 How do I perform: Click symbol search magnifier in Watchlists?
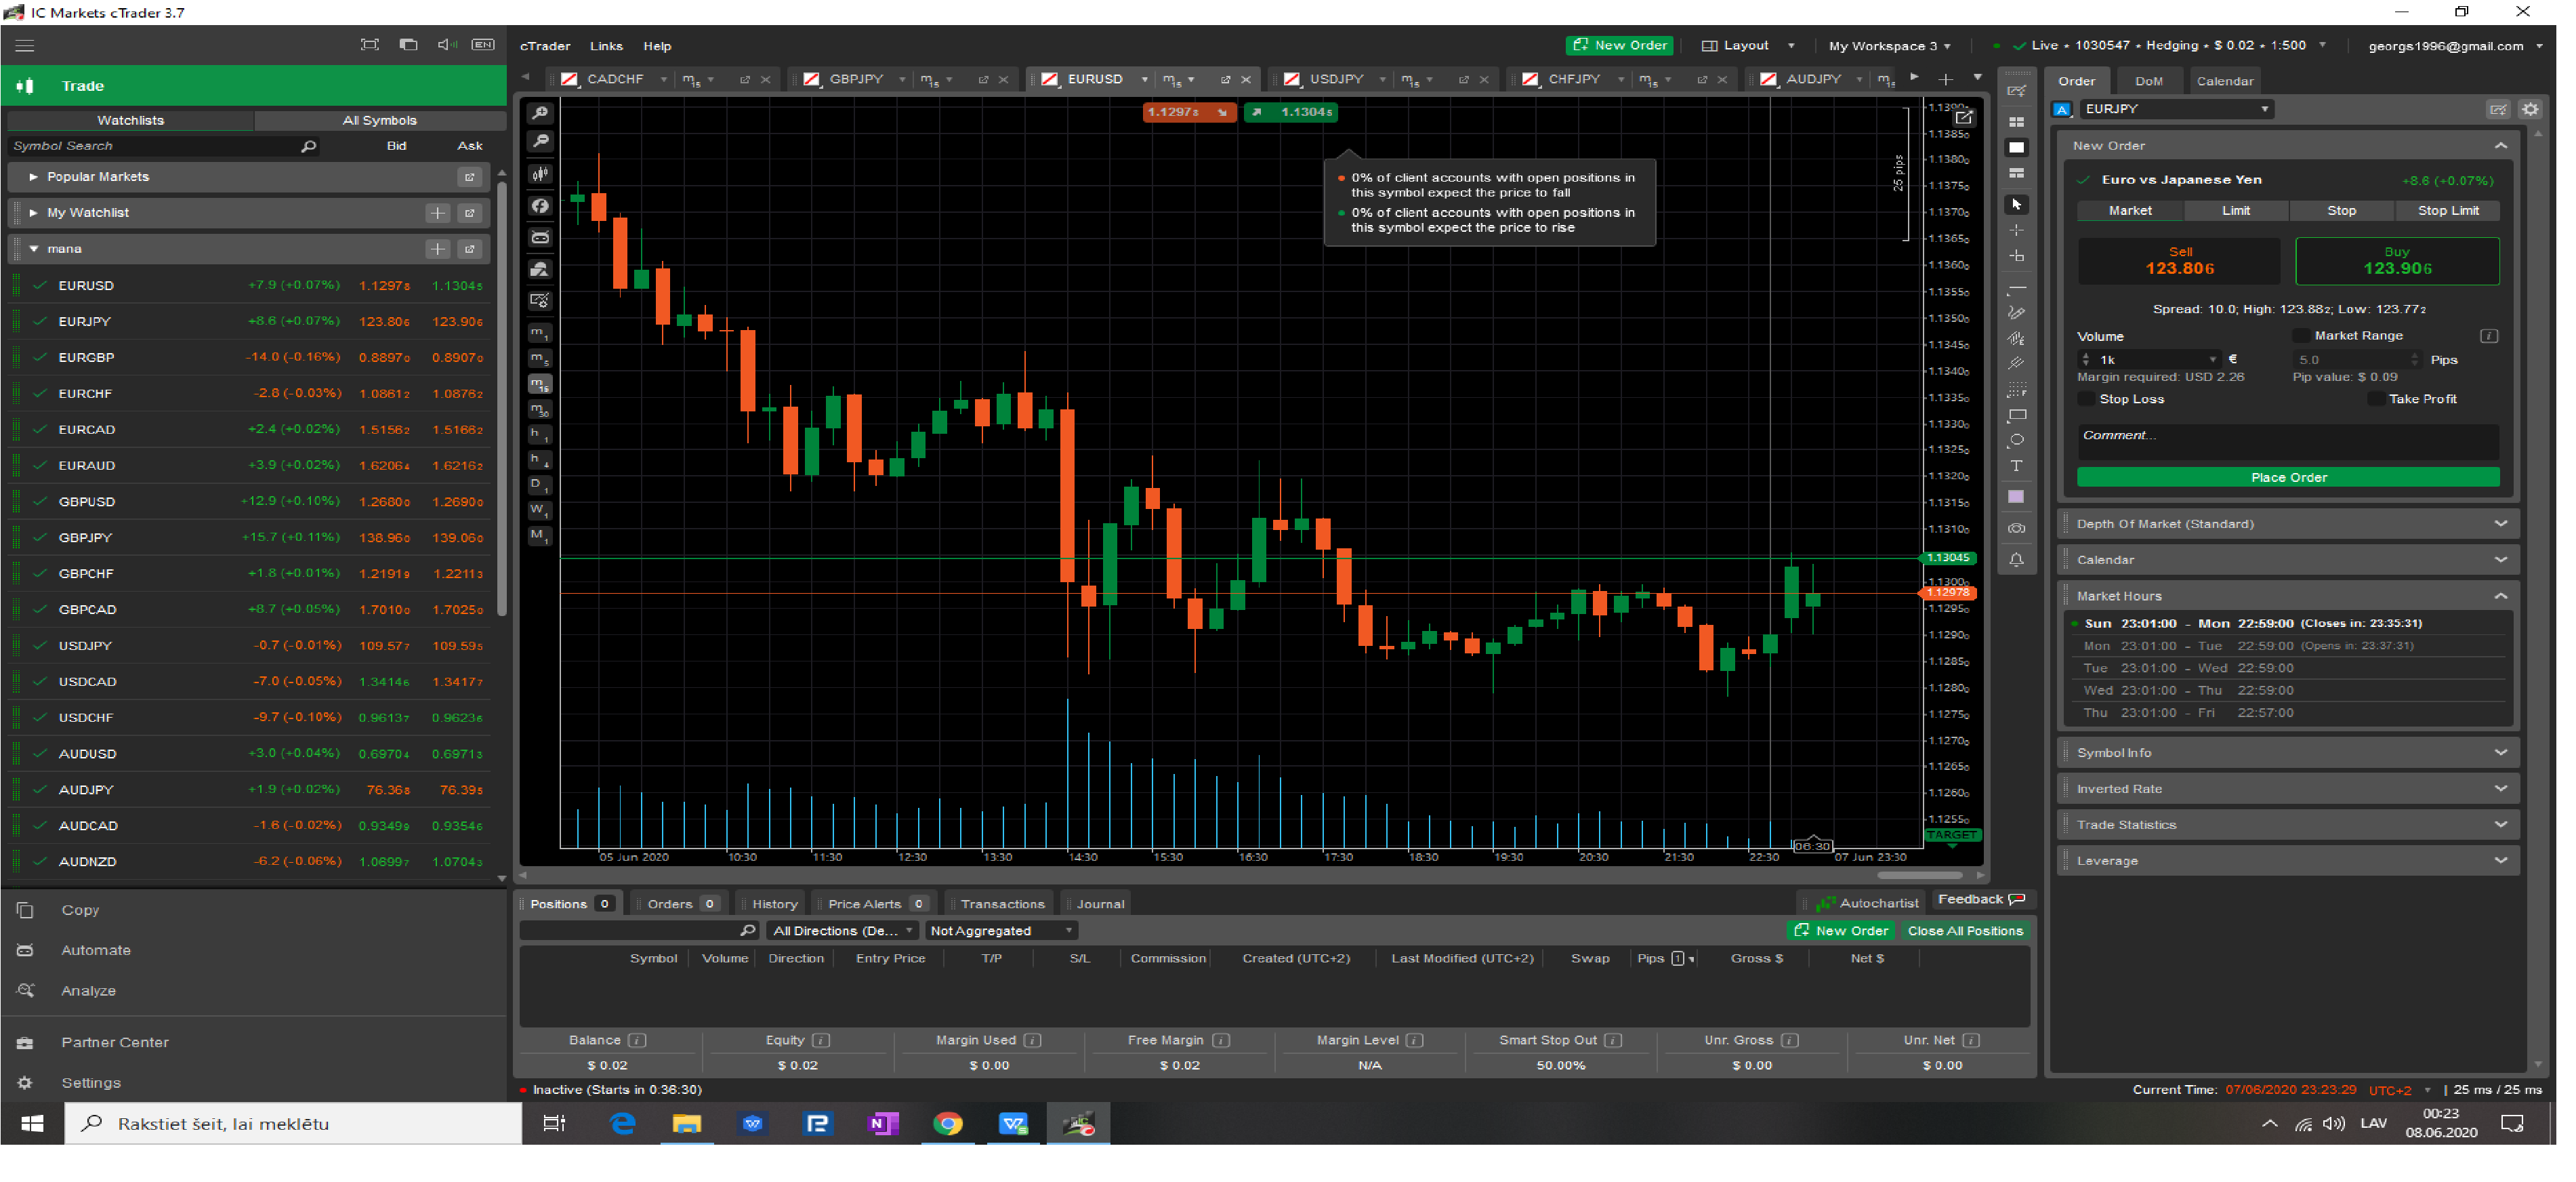pos(308,147)
